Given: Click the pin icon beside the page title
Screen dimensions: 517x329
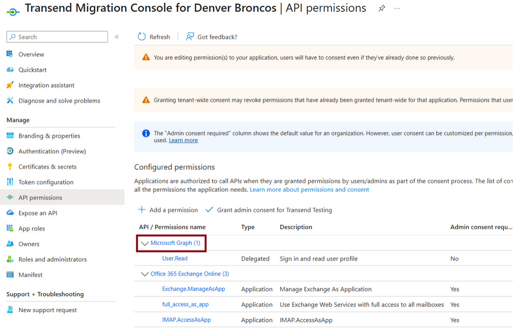Looking at the screenshot, I should click(381, 8).
